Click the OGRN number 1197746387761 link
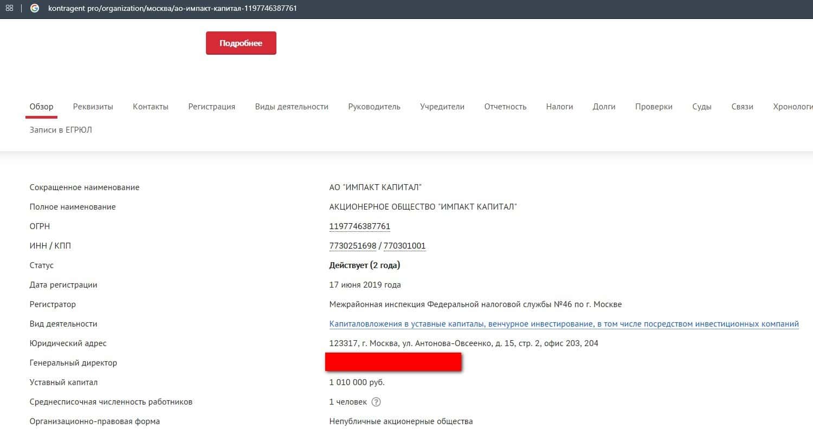Screen dimensions: 813x436 (360, 226)
